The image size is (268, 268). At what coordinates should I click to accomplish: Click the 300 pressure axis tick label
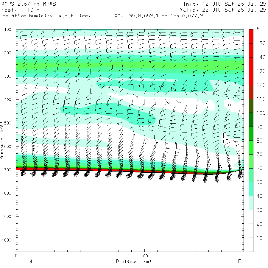coord(8,76)
